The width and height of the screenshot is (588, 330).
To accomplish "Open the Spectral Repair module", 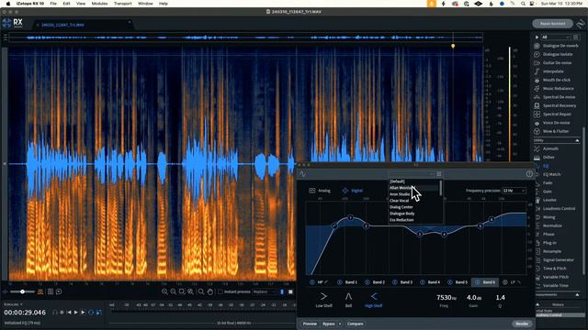I will pos(557,114).
